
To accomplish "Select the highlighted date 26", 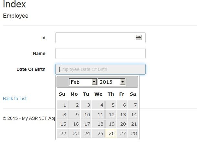I will [111, 133].
